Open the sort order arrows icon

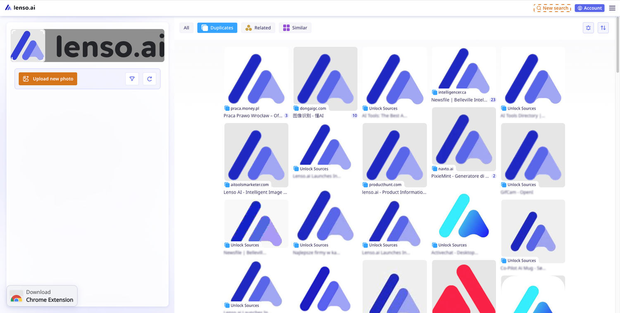click(x=603, y=28)
